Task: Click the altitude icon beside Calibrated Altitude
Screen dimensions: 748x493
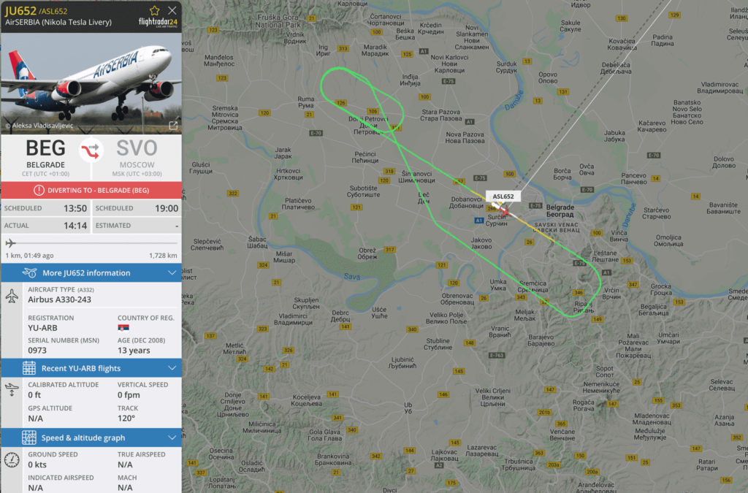Action: coord(12,389)
